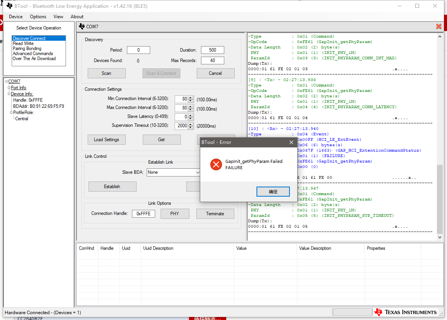
Task: Expand the Port Info tree node
Action: 9,88
